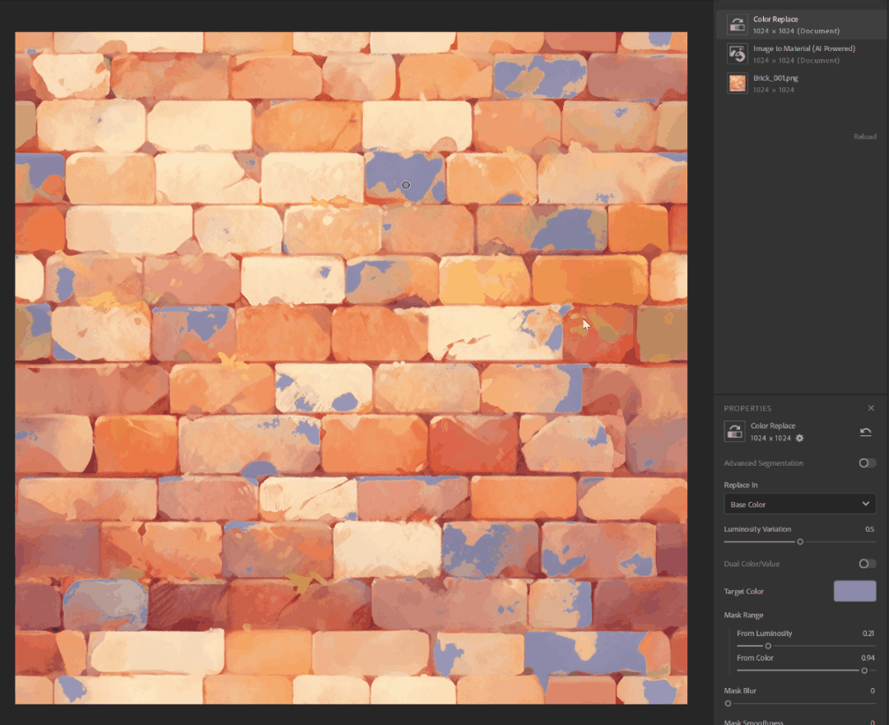Click the color picker circle on the brick canvas
Viewport: 889px width, 725px height.
[406, 185]
